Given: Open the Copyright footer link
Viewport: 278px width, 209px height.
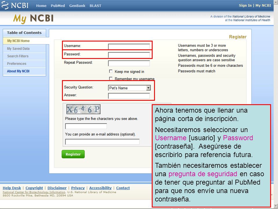Looking at the screenshot, I should [34, 188].
